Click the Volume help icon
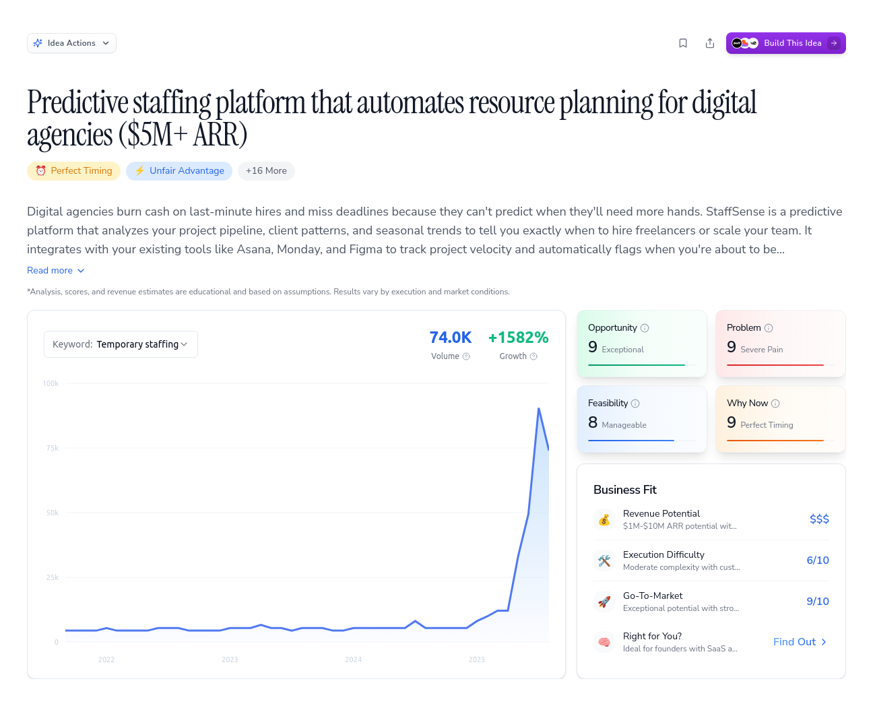Image resolution: width=873 pixels, height=706 pixels. [x=466, y=356]
